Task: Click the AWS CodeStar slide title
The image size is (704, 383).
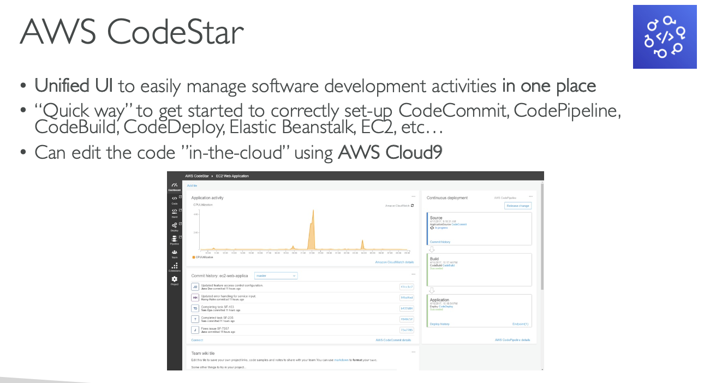Action: click(132, 31)
